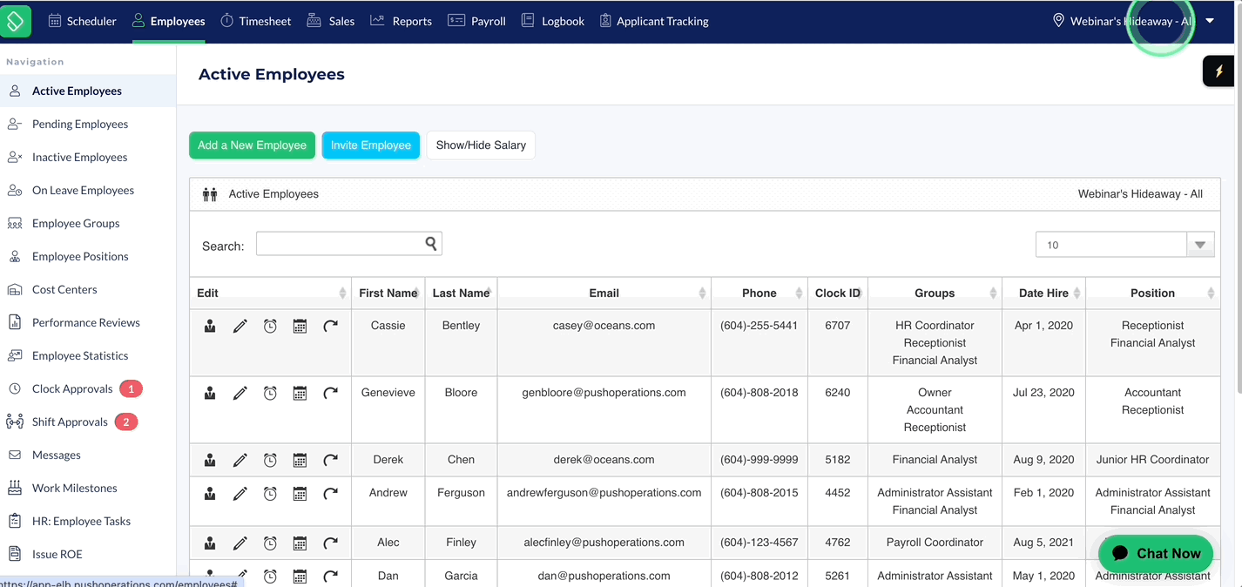Sort table by Position column
The height and width of the screenshot is (587, 1242).
point(1152,293)
